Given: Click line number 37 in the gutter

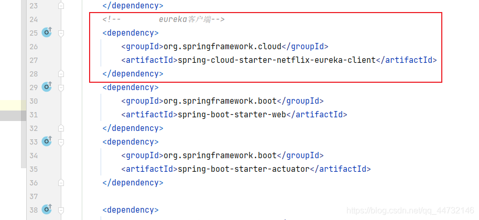Looking at the screenshot, I should [34, 196].
